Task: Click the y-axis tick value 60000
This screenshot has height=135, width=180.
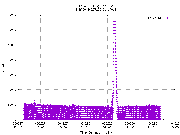Action: pos(12,30)
